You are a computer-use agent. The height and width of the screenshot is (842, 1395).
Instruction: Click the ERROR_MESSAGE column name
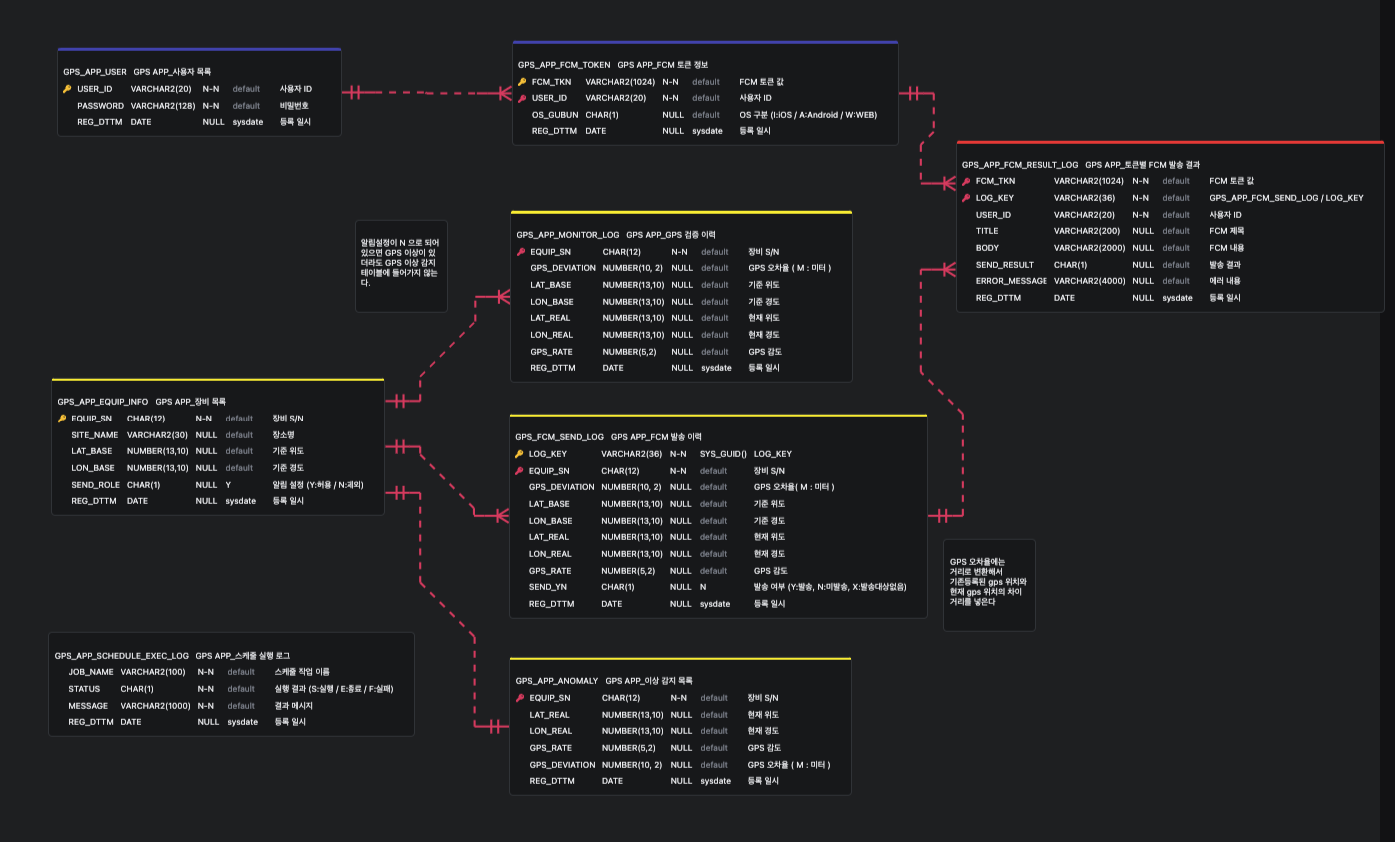(1012, 281)
